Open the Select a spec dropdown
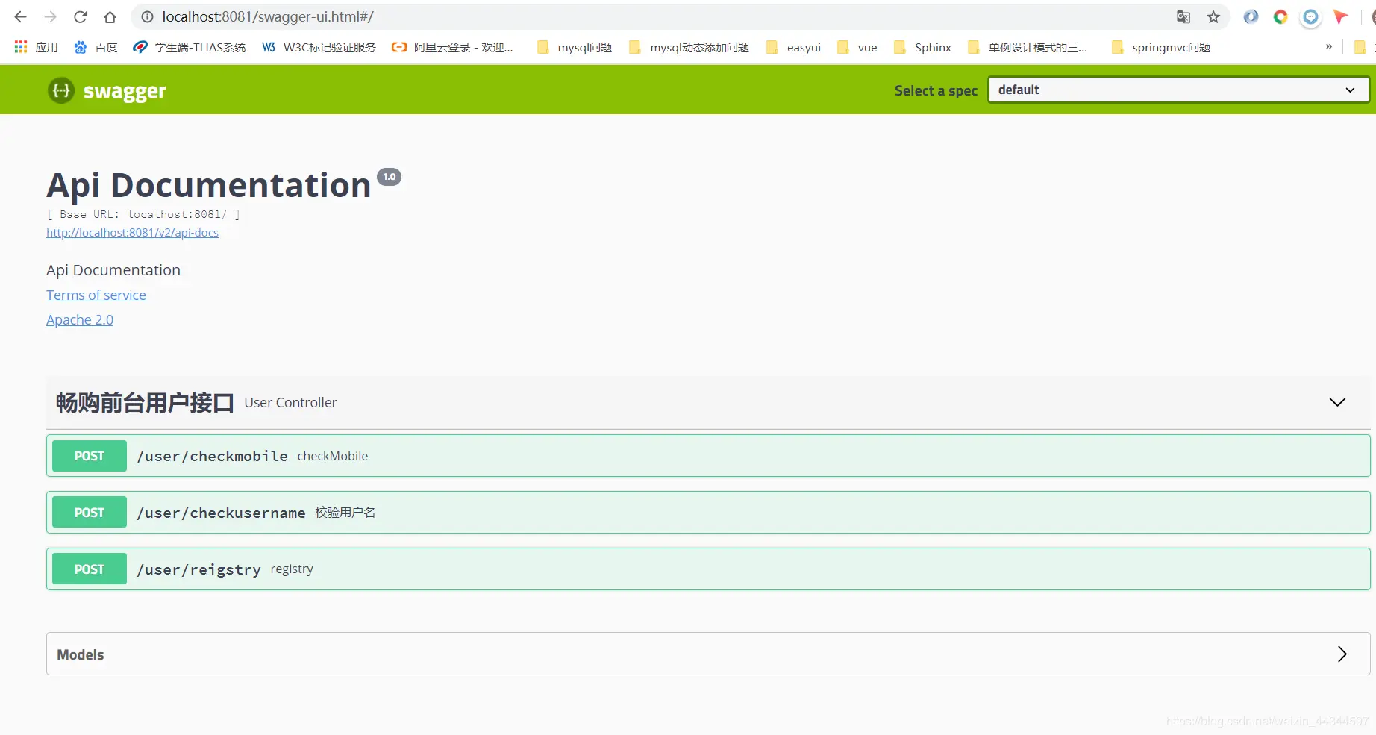1376x735 pixels. point(1178,90)
